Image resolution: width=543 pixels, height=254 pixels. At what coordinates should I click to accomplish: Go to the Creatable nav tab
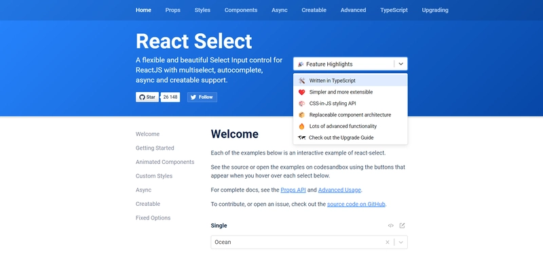tap(314, 10)
